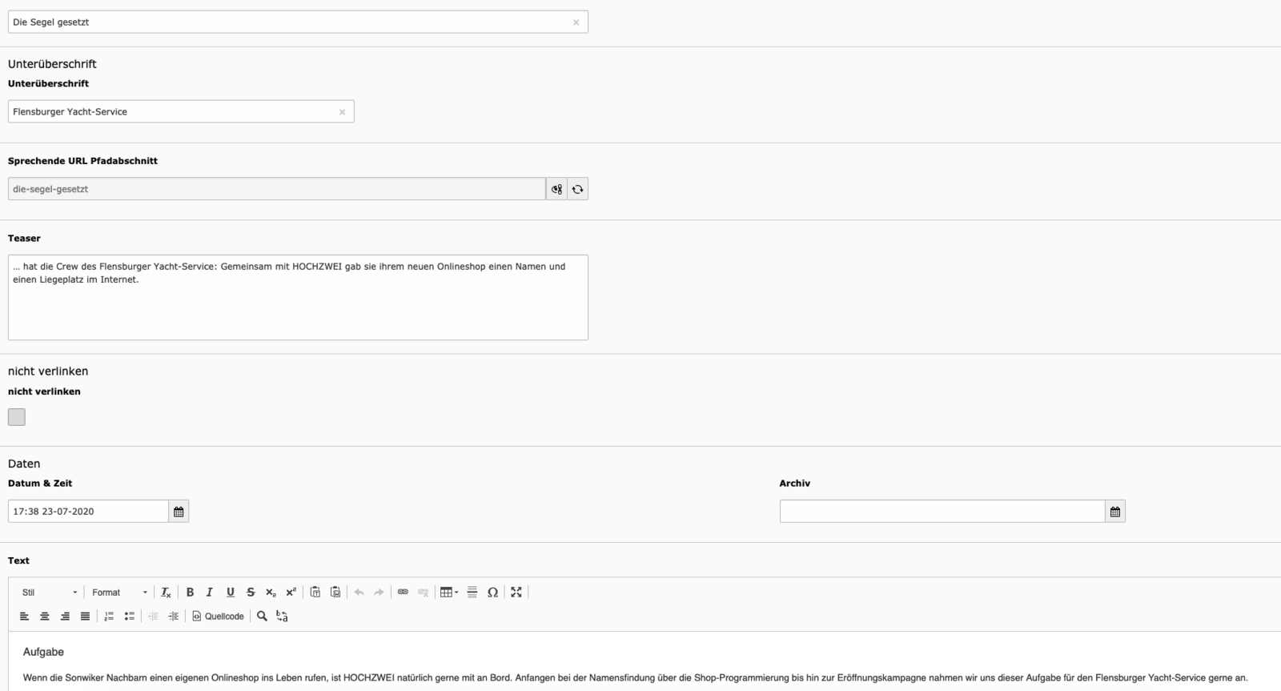Insert a link in the editor
Viewport: 1281px width, 691px height.
403,593
